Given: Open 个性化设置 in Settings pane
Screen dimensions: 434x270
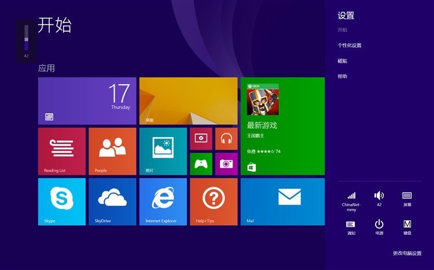Looking at the screenshot, I should [350, 45].
